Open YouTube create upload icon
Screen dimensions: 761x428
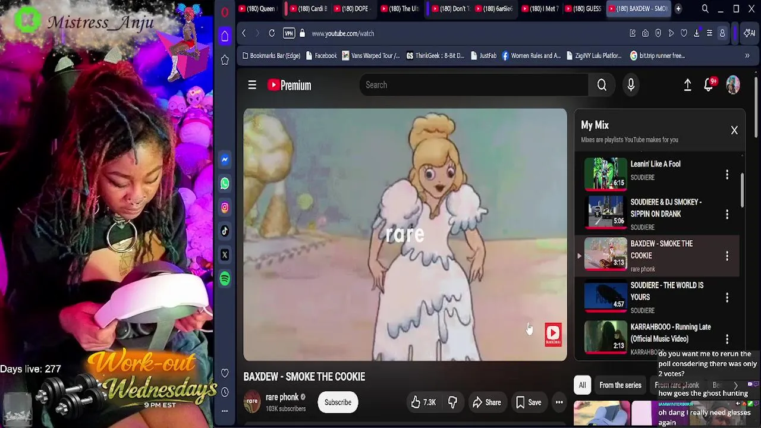point(687,85)
